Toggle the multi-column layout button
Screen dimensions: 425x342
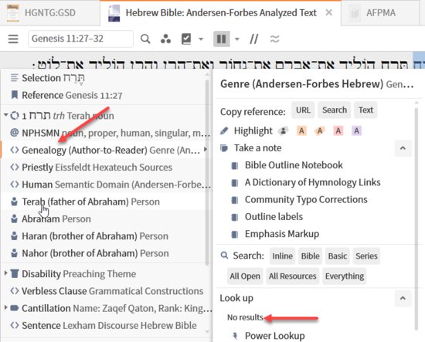click(x=222, y=39)
